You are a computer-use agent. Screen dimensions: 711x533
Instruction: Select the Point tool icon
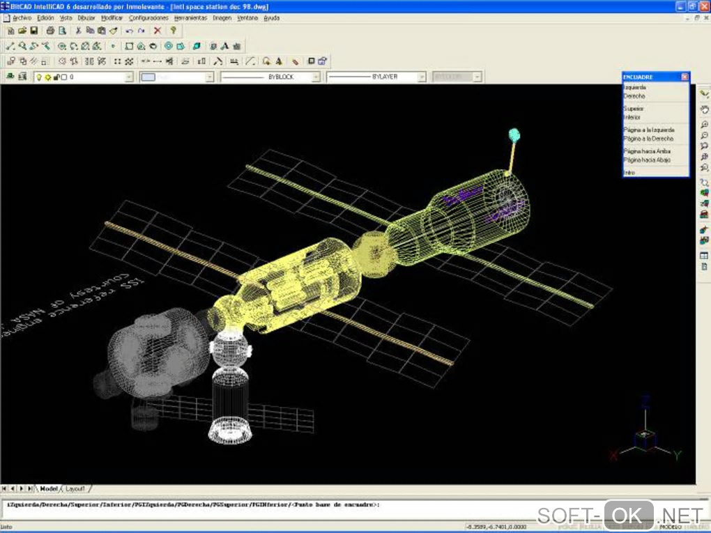click(113, 46)
